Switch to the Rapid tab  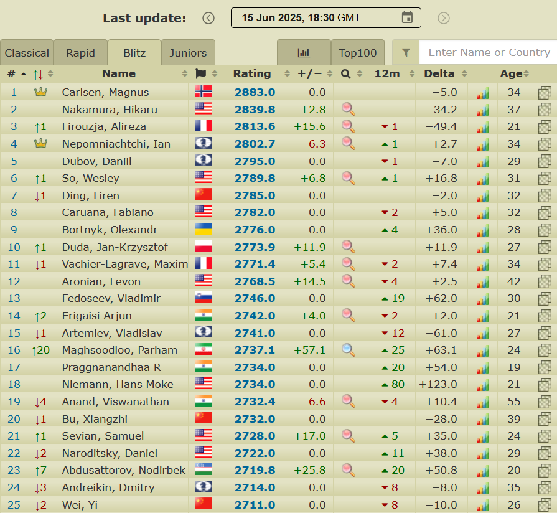[81, 52]
